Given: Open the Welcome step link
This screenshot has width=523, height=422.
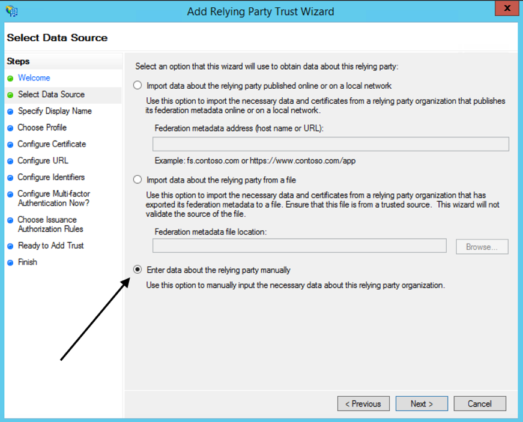Looking at the screenshot, I should point(34,77).
